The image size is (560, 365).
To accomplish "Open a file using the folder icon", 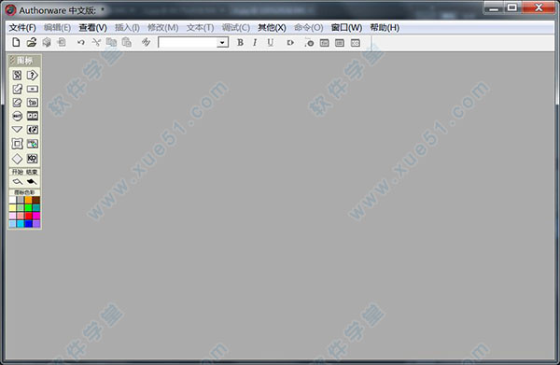I will 32,43.
